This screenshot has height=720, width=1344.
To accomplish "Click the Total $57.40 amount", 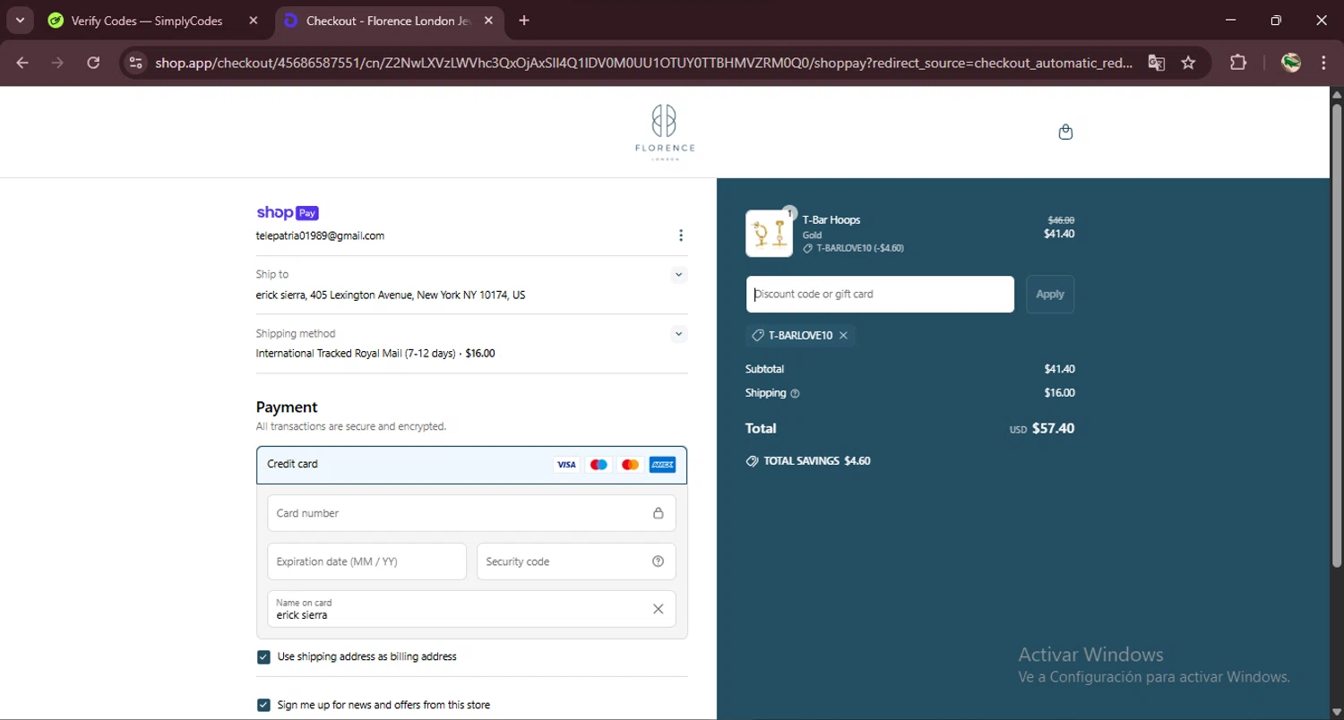I will [x=1053, y=428].
